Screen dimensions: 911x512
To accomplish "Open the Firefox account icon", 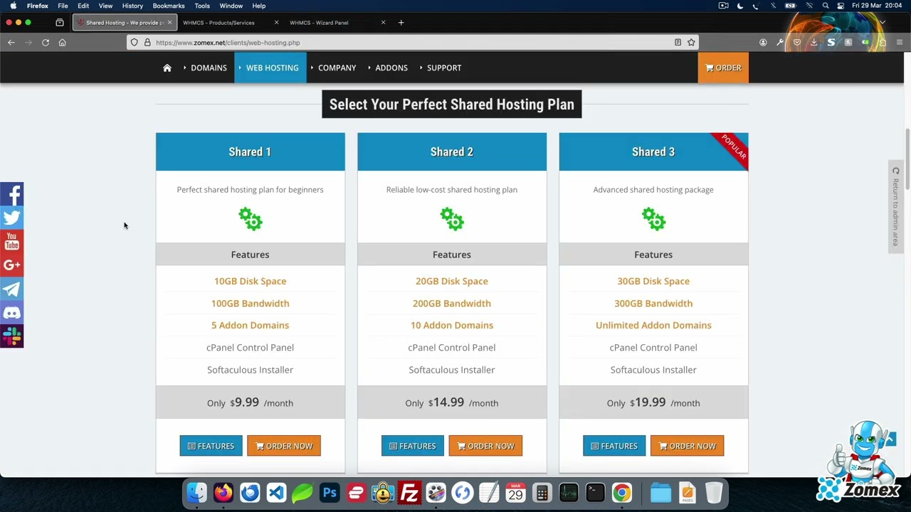I will [x=763, y=43].
